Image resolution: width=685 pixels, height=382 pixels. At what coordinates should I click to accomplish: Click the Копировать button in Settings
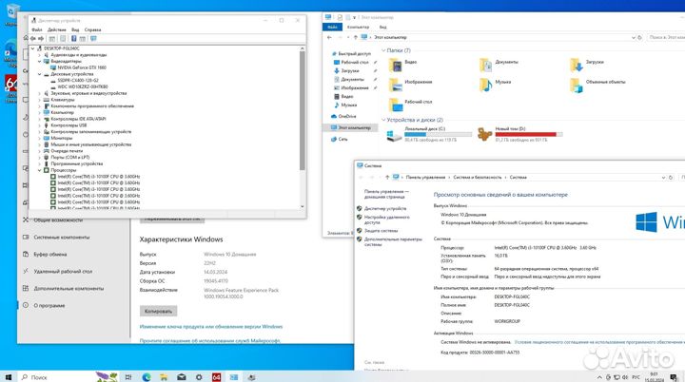(x=158, y=312)
